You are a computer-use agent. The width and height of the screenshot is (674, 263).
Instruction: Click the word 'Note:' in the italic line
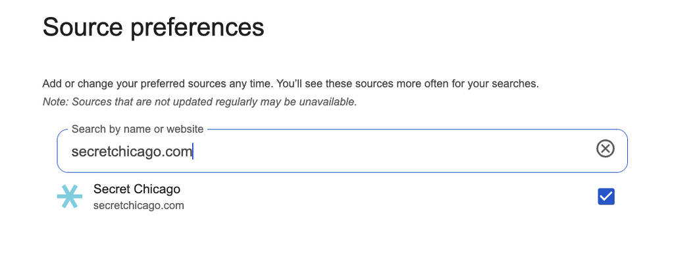click(x=55, y=102)
